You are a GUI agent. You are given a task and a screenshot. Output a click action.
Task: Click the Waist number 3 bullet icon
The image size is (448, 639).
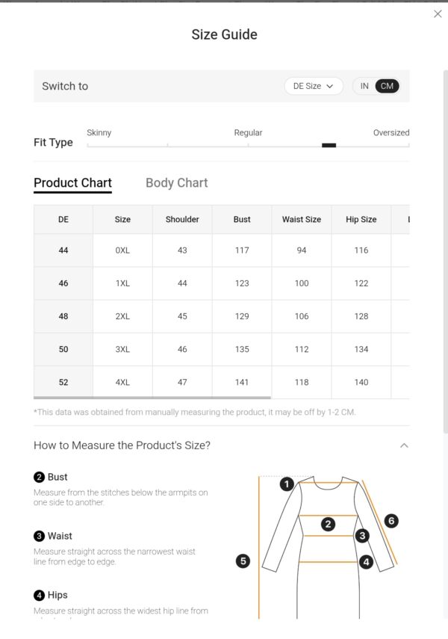point(39,536)
